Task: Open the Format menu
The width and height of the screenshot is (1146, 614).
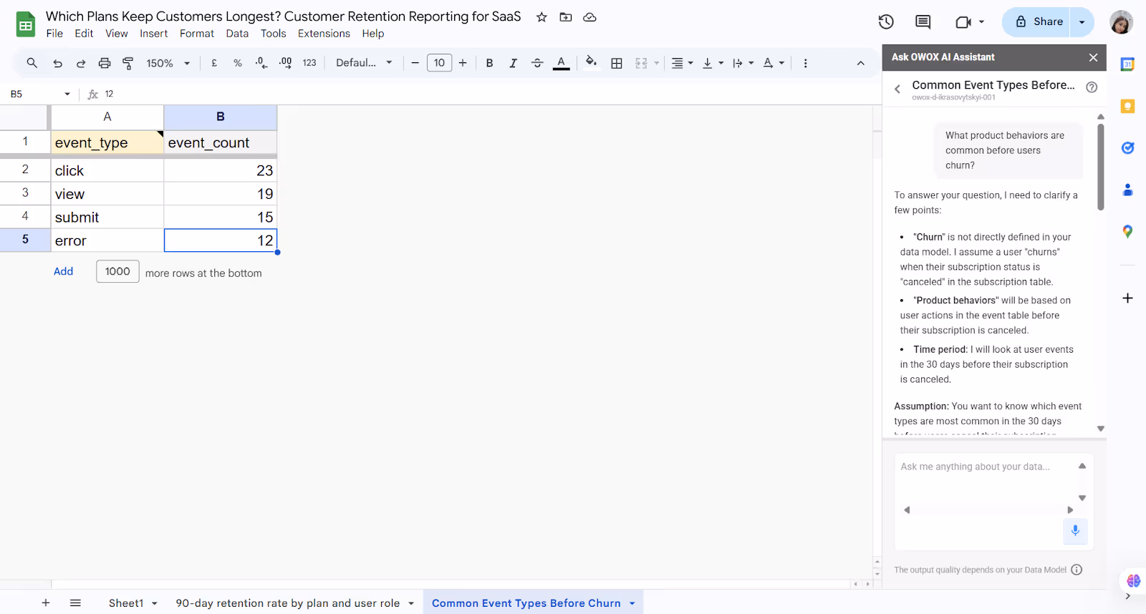Action: tap(197, 34)
